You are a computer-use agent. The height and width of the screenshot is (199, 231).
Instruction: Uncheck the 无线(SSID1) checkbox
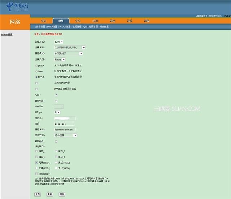point(36,163)
